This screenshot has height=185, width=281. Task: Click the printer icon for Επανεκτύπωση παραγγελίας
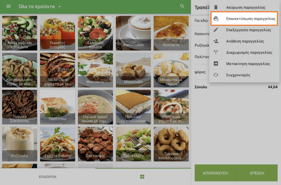pos(216,18)
